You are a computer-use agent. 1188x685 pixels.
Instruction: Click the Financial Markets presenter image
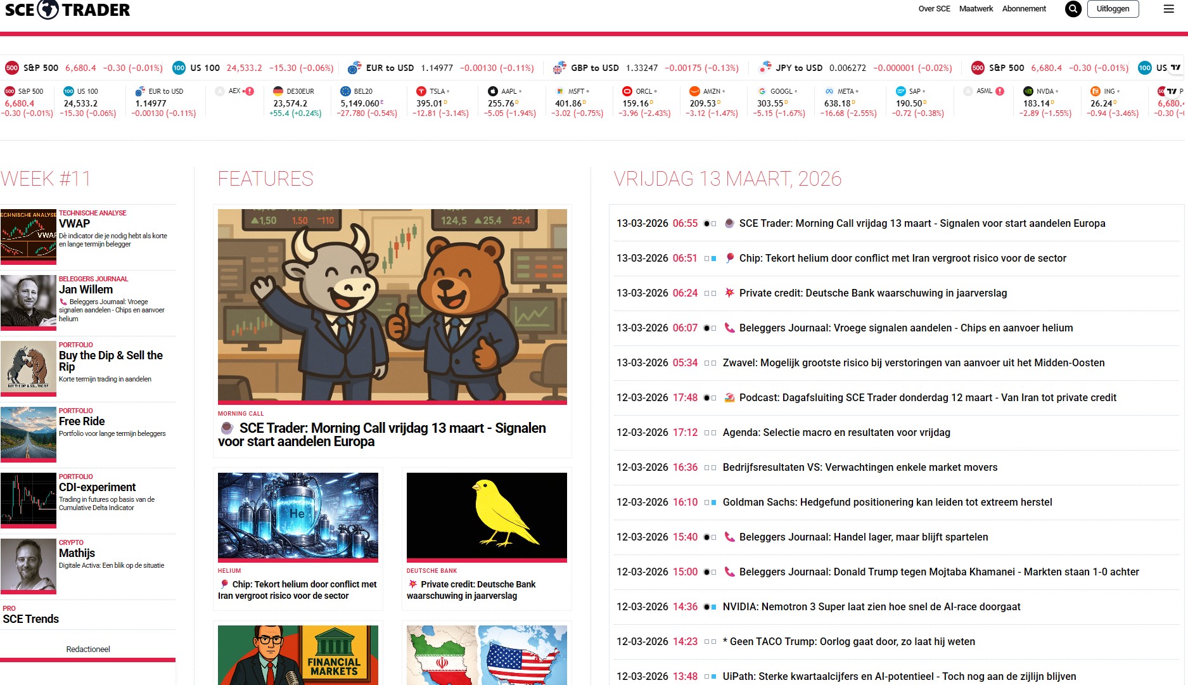tap(298, 655)
